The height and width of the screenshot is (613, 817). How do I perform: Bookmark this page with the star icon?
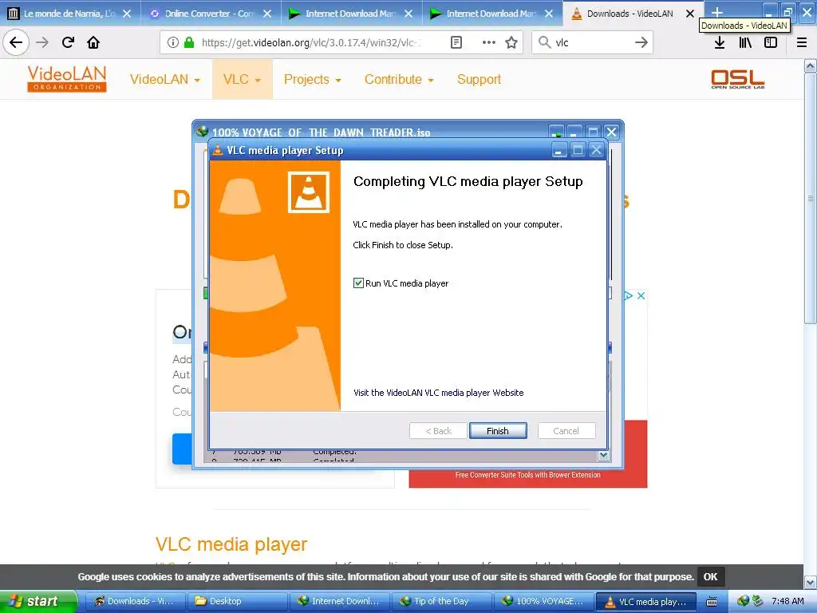click(x=511, y=42)
